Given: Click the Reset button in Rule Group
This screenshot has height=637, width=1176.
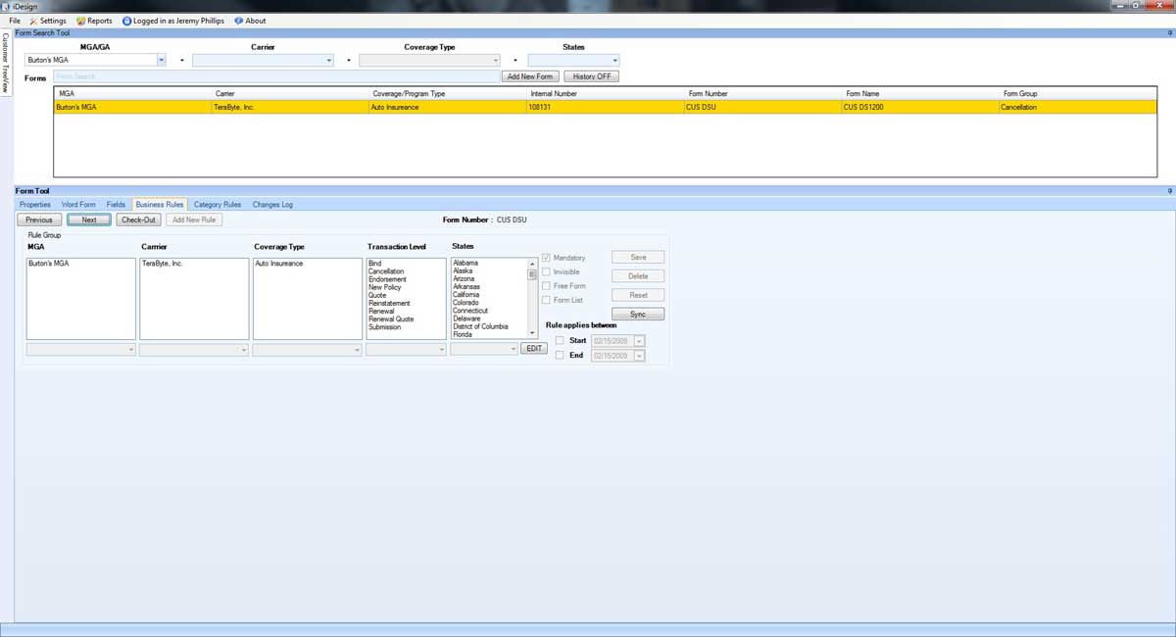Looking at the screenshot, I should coord(638,295).
